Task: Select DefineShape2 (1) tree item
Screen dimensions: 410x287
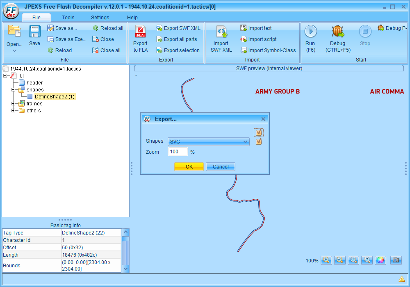Action: click(x=55, y=97)
